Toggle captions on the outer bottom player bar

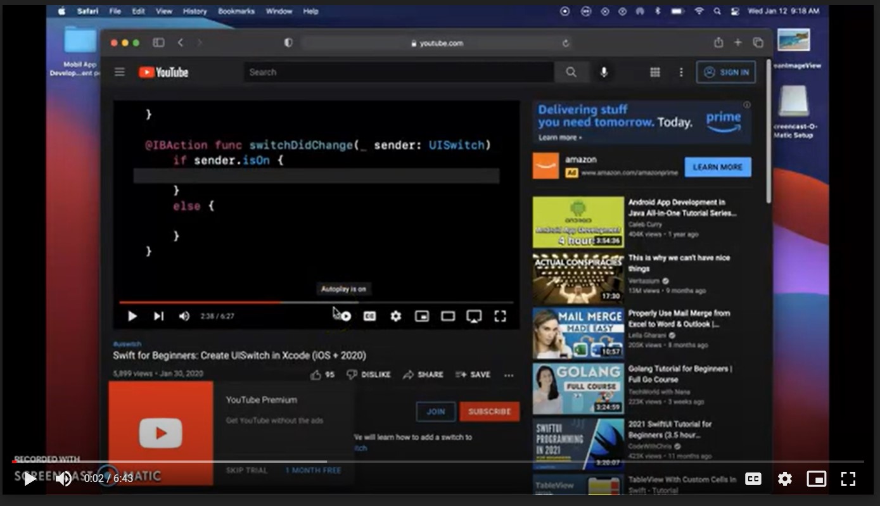[x=753, y=479]
